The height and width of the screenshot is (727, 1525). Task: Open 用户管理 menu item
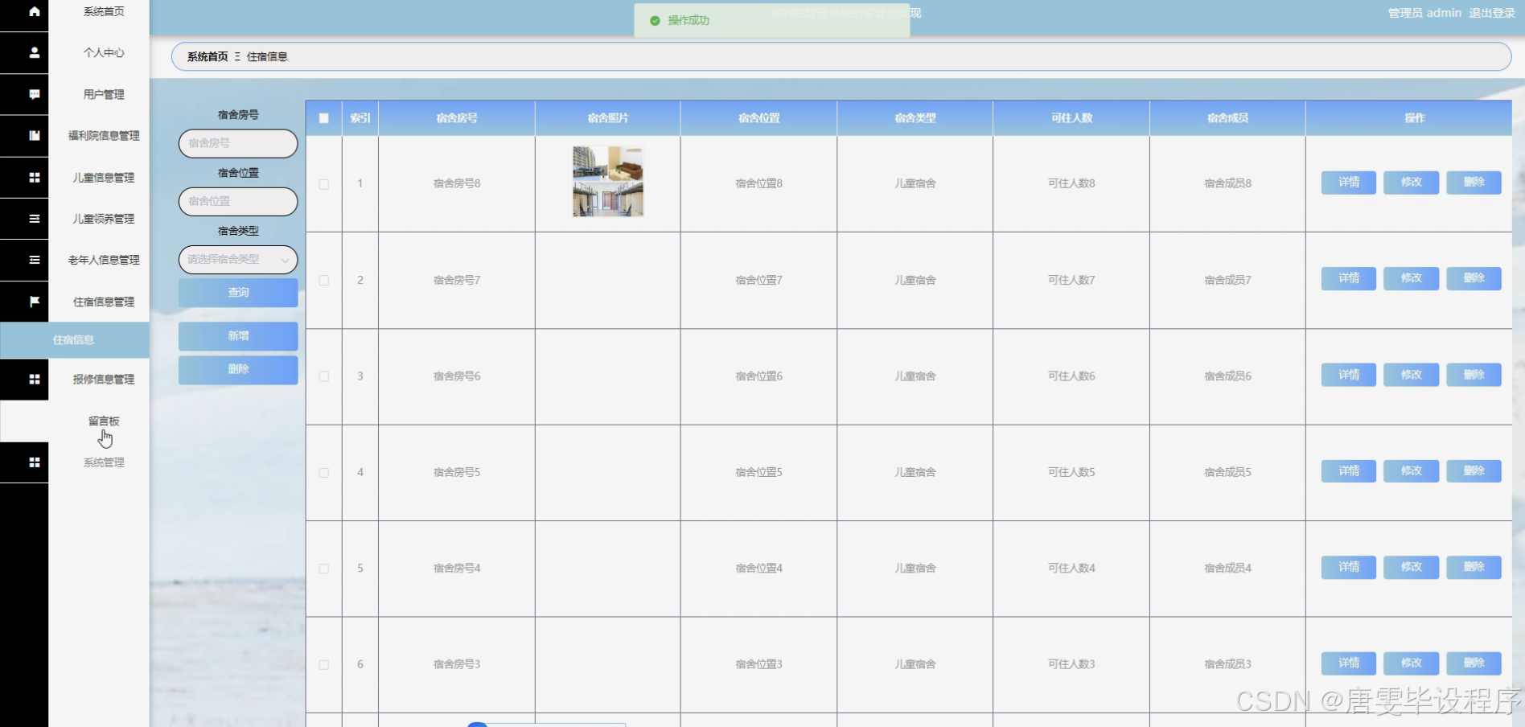(x=104, y=94)
